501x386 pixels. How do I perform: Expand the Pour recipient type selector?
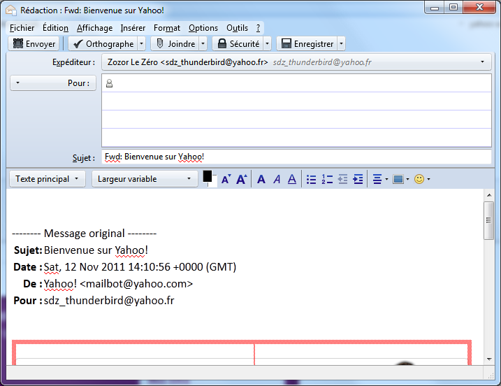point(52,83)
